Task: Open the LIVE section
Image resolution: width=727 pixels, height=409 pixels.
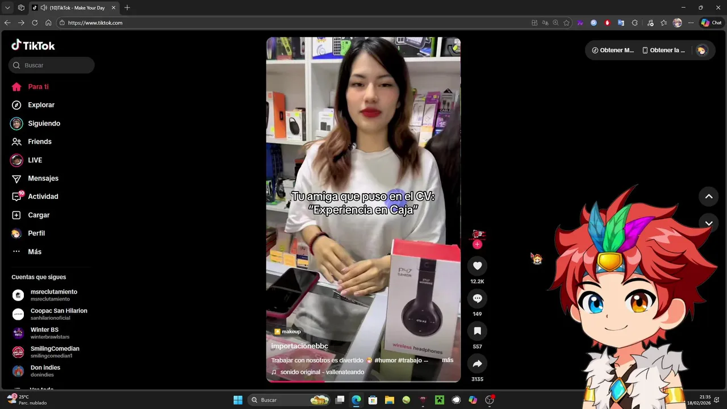Action: (x=27, y=160)
